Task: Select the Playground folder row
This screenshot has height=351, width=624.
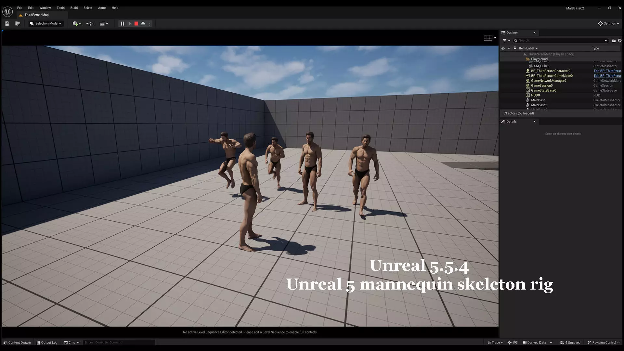Action: point(561,59)
